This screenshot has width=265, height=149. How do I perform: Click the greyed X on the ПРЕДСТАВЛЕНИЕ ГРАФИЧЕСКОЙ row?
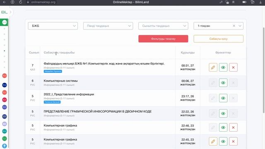[x=233, y=113]
